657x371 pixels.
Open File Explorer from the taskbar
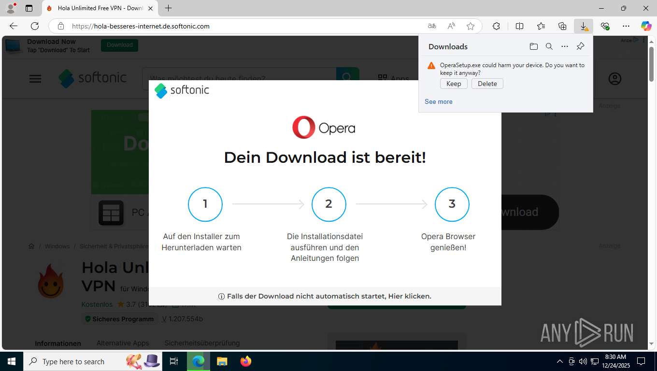222,361
